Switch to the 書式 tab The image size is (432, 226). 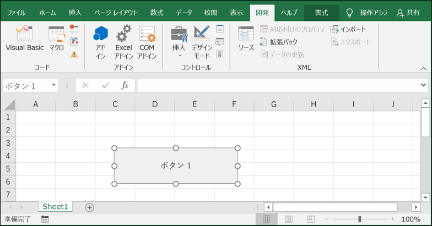(322, 13)
